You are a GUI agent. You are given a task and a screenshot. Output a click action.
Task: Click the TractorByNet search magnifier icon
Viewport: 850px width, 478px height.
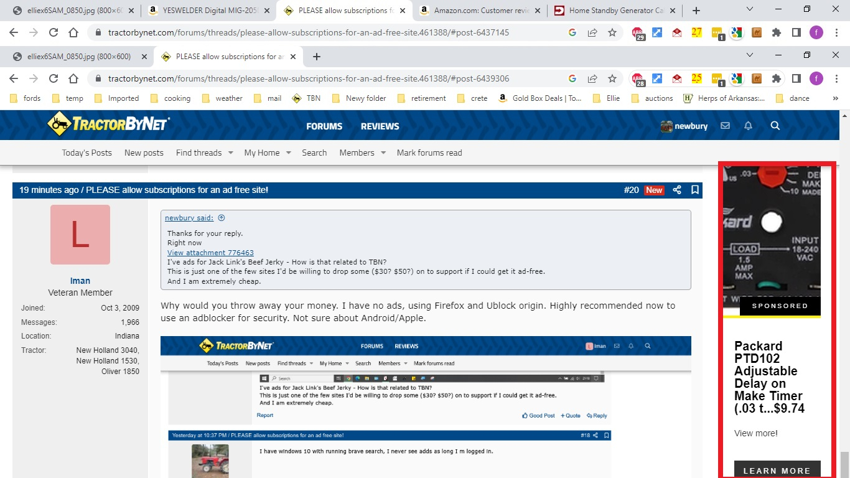coord(775,126)
